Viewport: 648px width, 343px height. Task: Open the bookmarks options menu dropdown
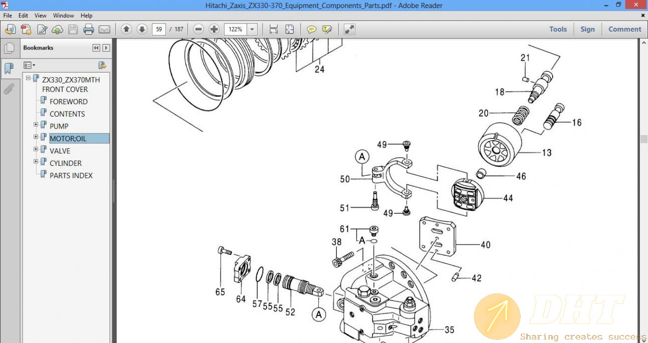29,65
